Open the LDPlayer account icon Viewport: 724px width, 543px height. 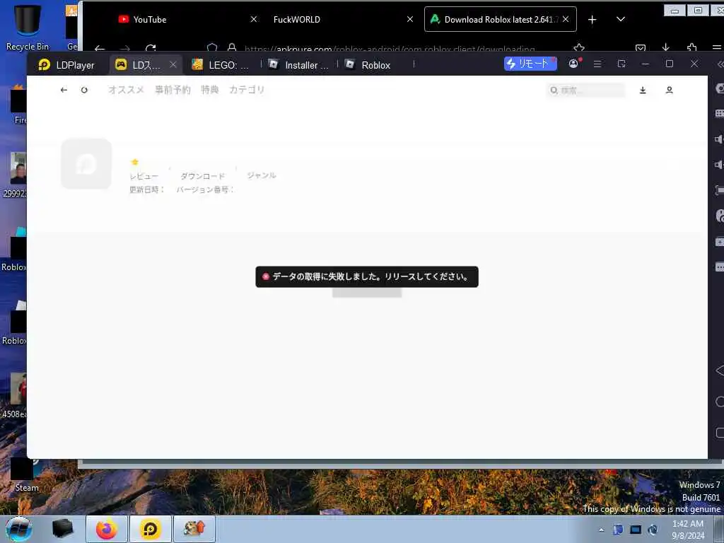573,64
